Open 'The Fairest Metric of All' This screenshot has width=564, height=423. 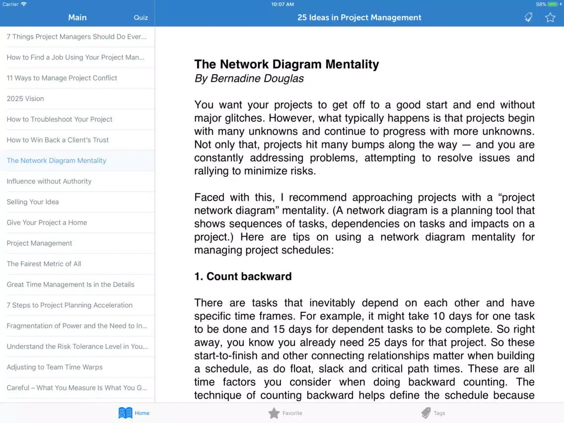coord(77,264)
